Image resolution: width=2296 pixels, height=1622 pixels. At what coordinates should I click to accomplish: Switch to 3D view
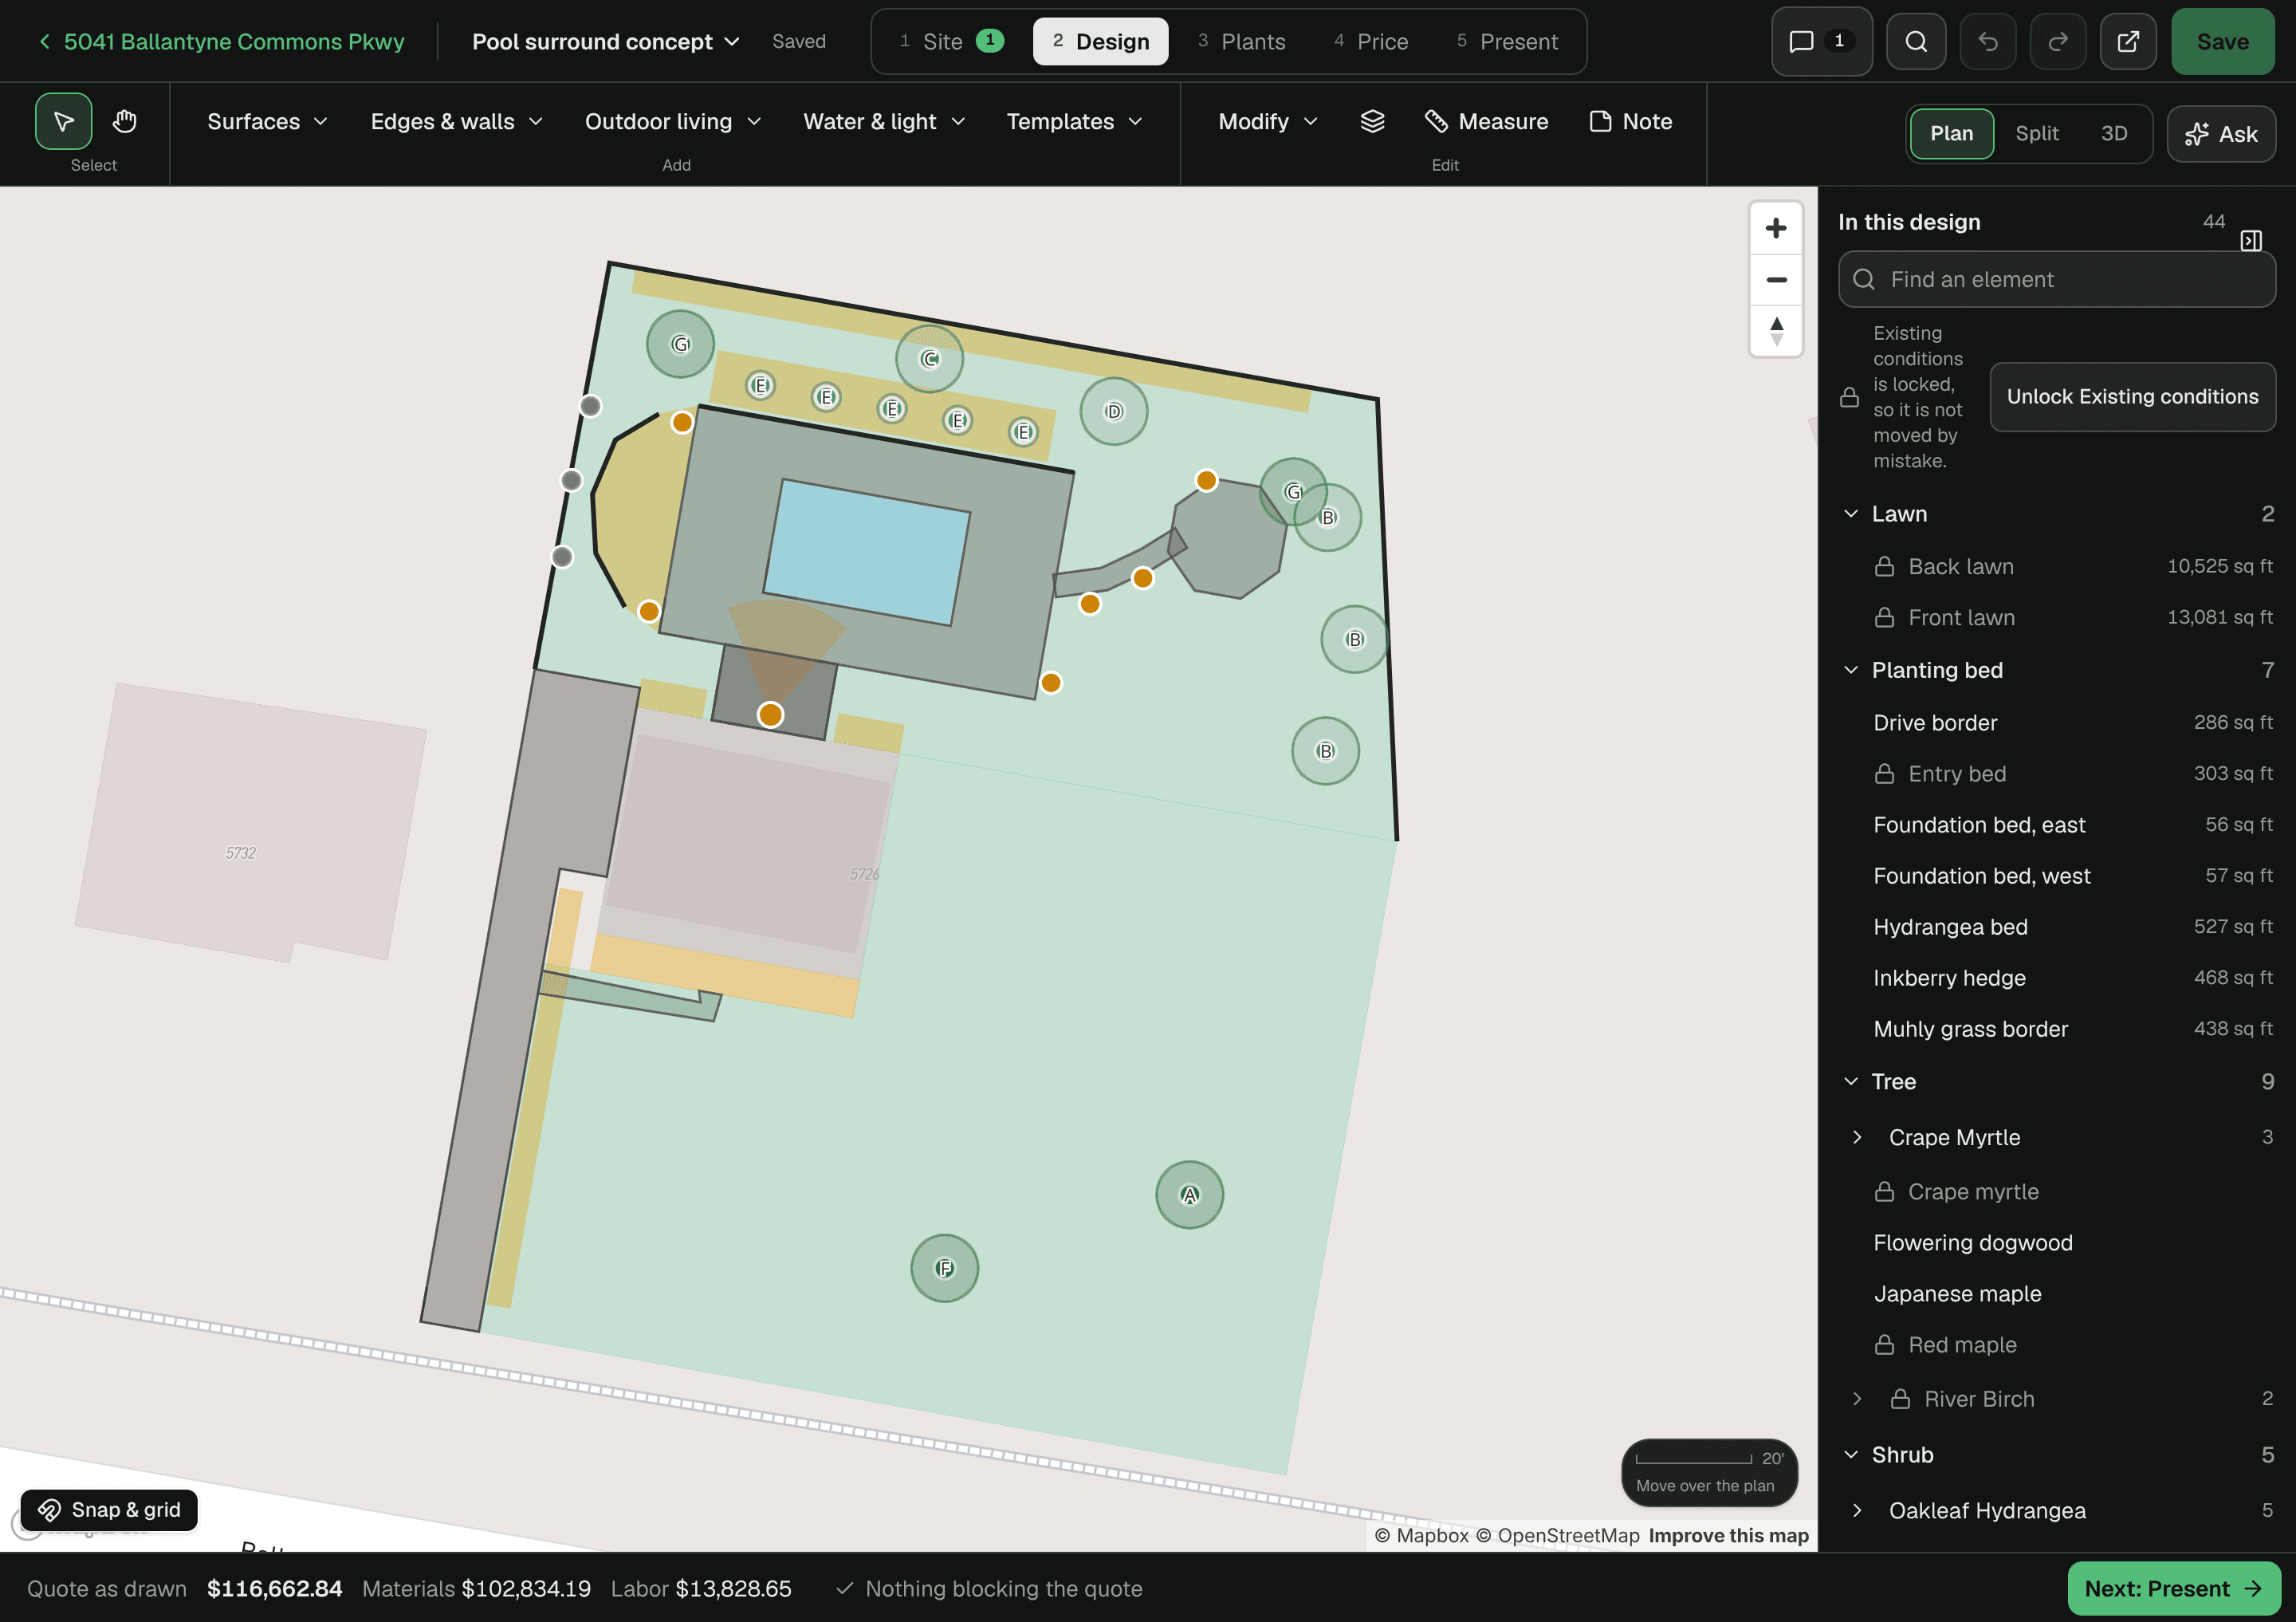tap(2113, 133)
